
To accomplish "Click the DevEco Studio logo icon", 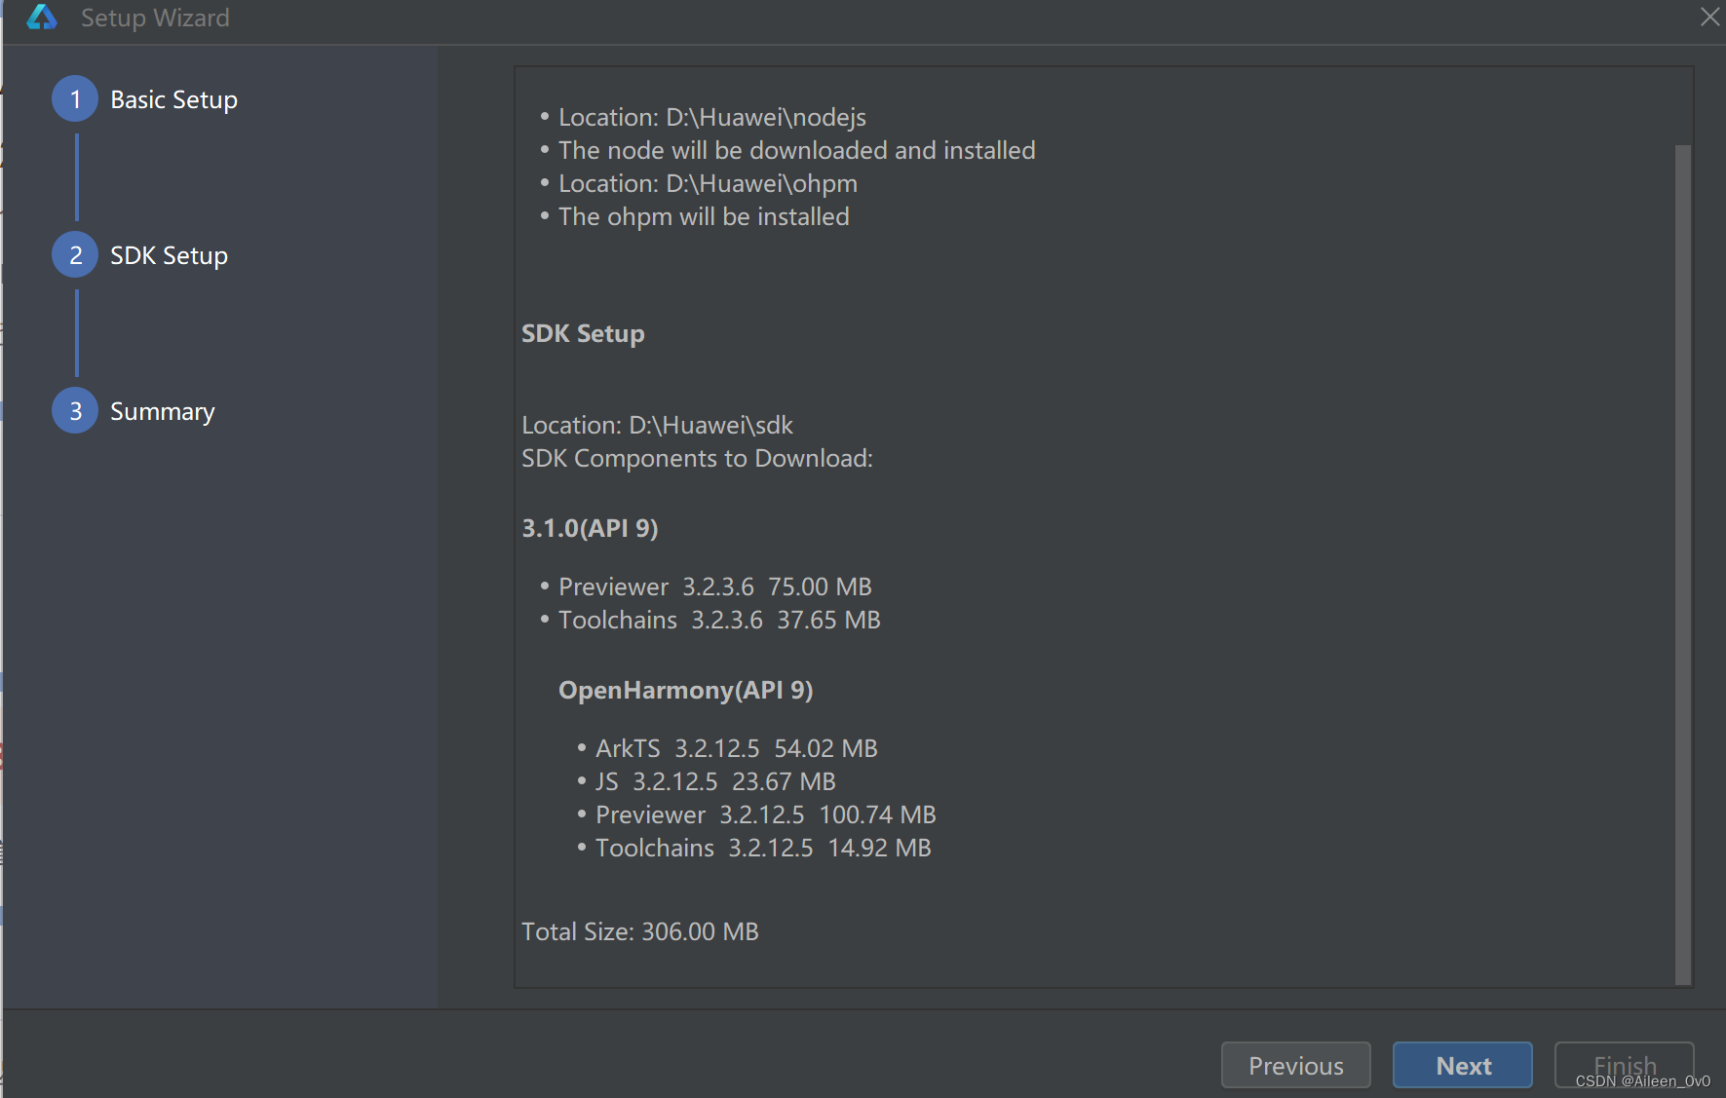I will pos(41,18).
